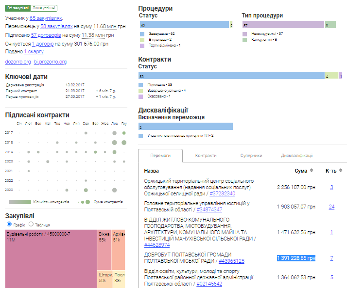Switch to the Суперники tab
Viewport: 347px width, 288px height.
pos(251,156)
